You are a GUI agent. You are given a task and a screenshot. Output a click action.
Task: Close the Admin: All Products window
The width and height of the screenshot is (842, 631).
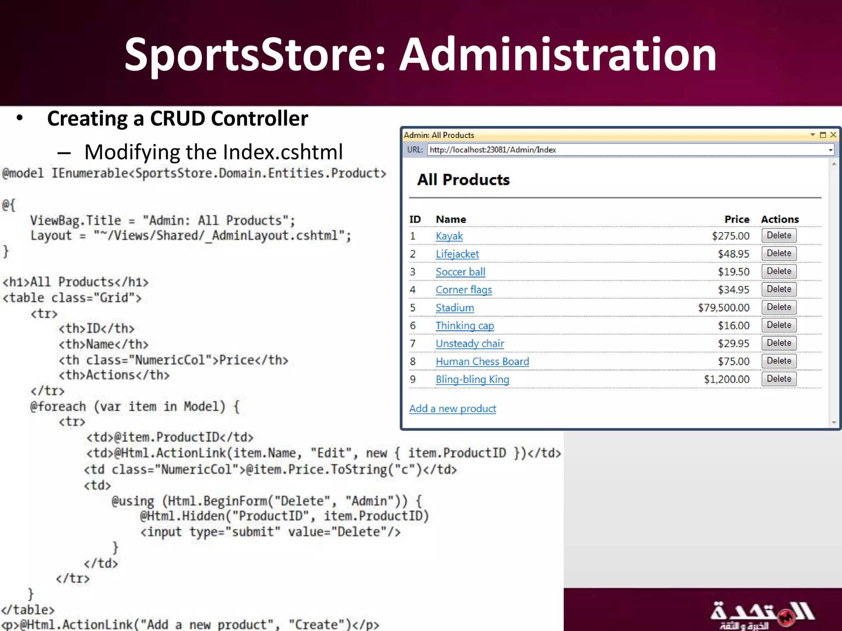tap(833, 135)
